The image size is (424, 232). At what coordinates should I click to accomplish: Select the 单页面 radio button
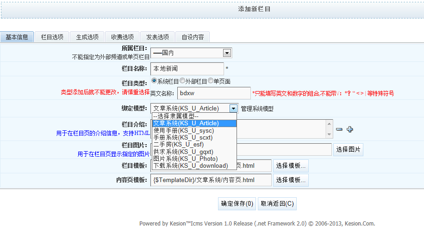pyautogui.click(x=211, y=81)
